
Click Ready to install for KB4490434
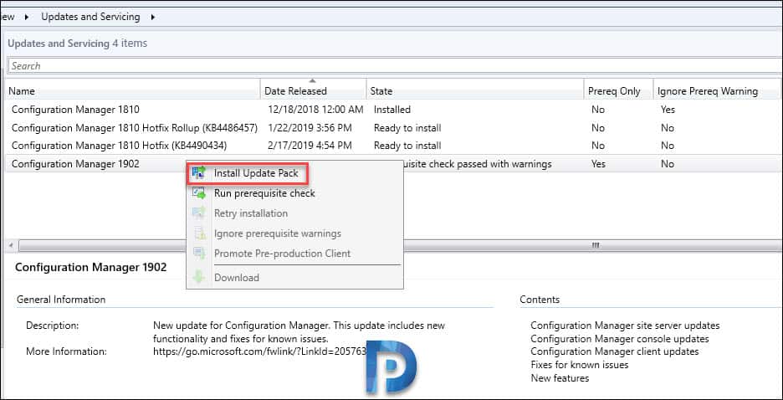coord(407,146)
